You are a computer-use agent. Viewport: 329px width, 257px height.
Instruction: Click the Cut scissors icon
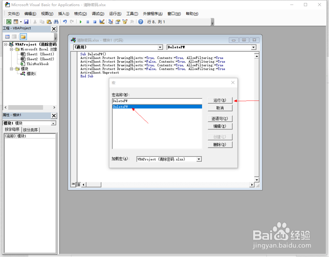tap(35, 22)
